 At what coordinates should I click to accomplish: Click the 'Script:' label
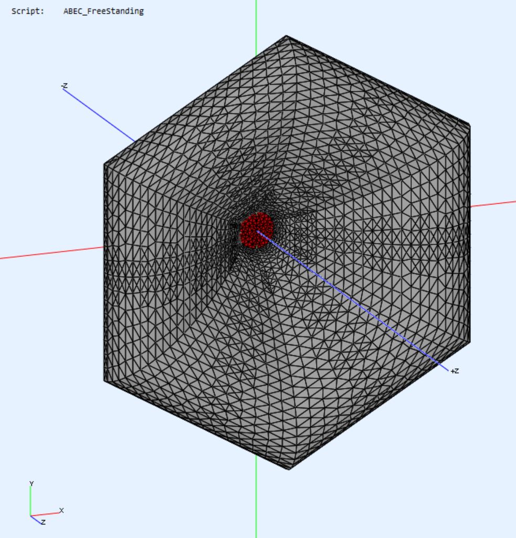[28, 11]
